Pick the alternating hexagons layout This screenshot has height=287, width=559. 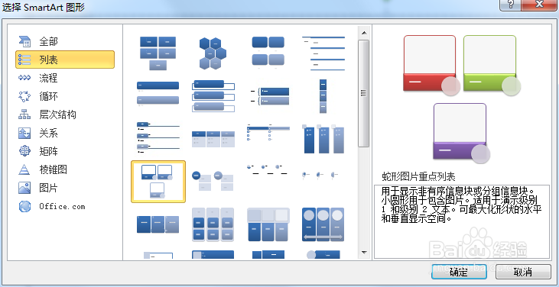213,53
